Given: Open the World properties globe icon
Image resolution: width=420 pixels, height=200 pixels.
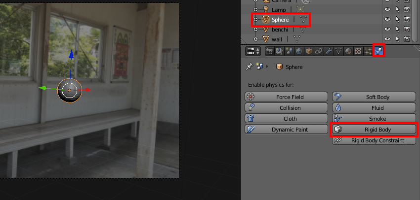Looking at the screenshot, I should (299, 51).
